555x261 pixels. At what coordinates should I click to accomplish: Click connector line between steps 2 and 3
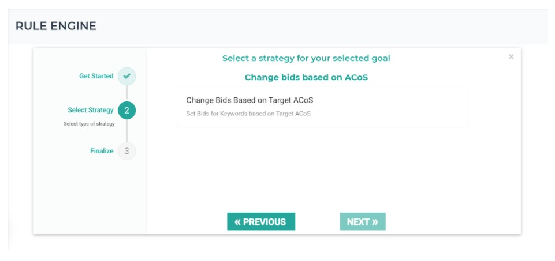pos(126,131)
